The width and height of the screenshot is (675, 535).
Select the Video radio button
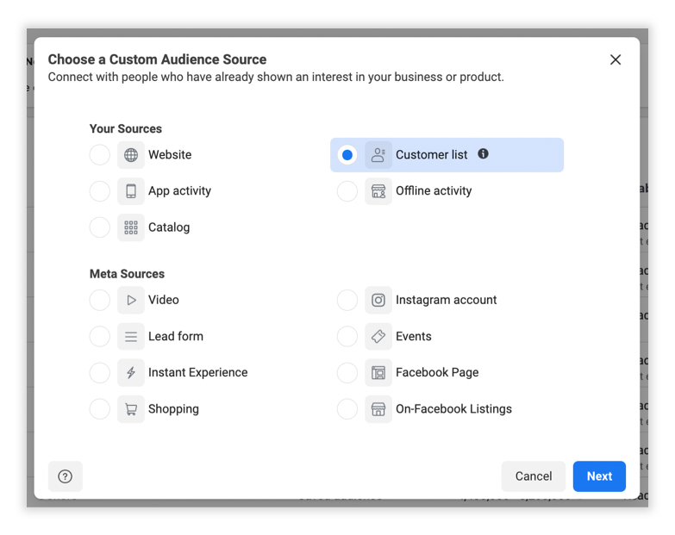99,300
